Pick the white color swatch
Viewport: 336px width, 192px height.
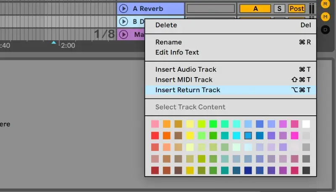point(306,124)
